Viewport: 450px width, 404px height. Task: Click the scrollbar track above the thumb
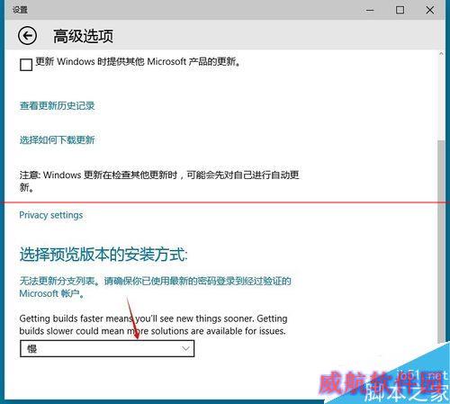(x=441, y=99)
